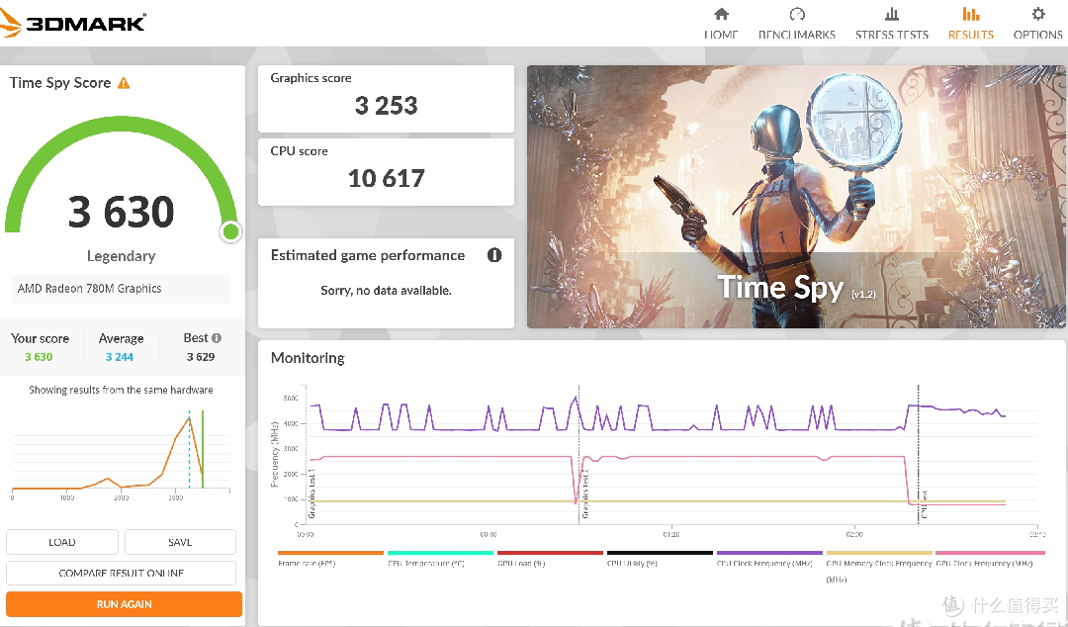Open the Estimated game performance info icon
This screenshot has width=1068, height=627.
[494, 255]
